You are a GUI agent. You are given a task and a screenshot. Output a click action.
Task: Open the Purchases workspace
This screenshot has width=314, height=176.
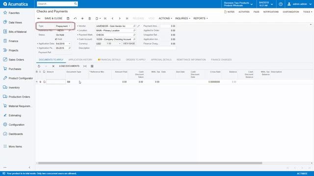click(15, 69)
